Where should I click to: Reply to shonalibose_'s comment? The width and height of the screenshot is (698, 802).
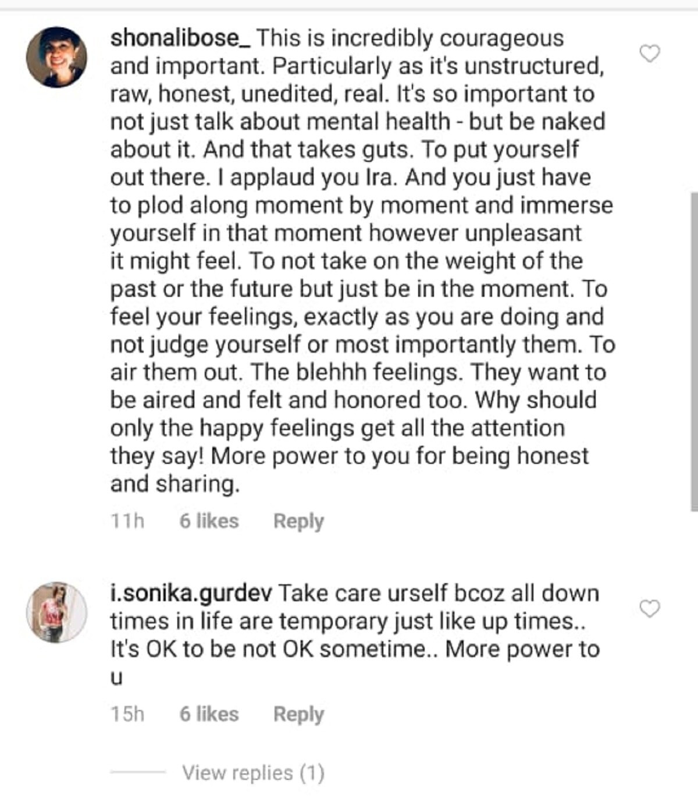coord(298,521)
